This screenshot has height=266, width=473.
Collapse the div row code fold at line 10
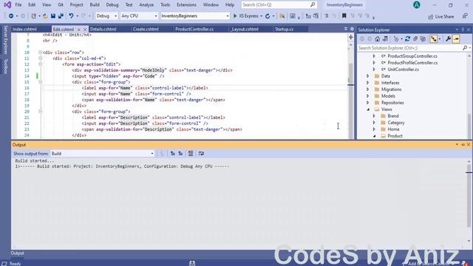click(x=40, y=52)
